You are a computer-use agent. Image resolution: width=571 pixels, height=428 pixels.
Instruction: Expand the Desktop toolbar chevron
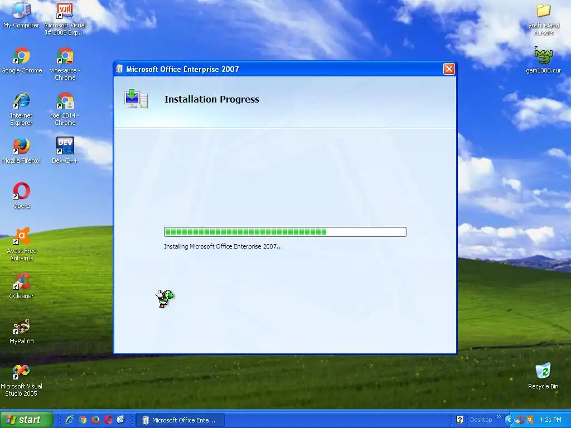click(499, 417)
